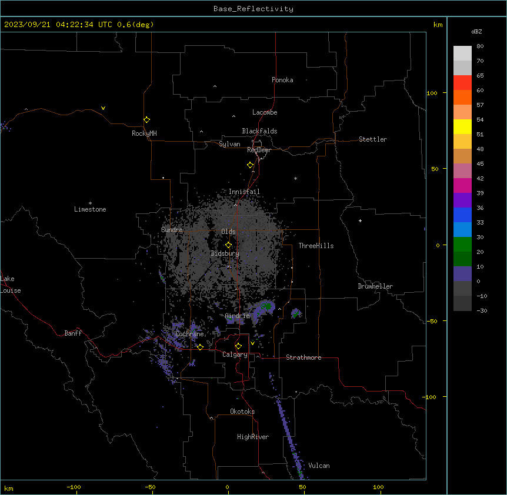
Task: Select the purple 39-36 dBZ legend swatch
Action: pos(462,200)
